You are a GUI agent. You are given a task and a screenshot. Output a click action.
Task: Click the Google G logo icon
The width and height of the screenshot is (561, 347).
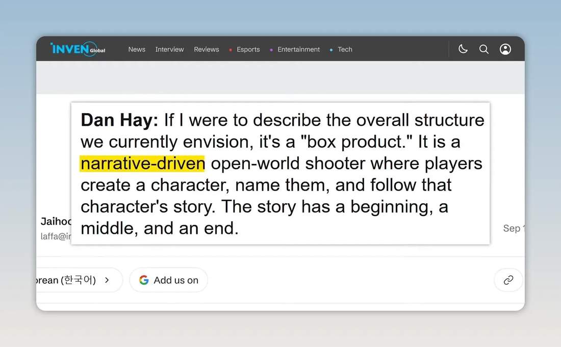[x=144, y=280]
